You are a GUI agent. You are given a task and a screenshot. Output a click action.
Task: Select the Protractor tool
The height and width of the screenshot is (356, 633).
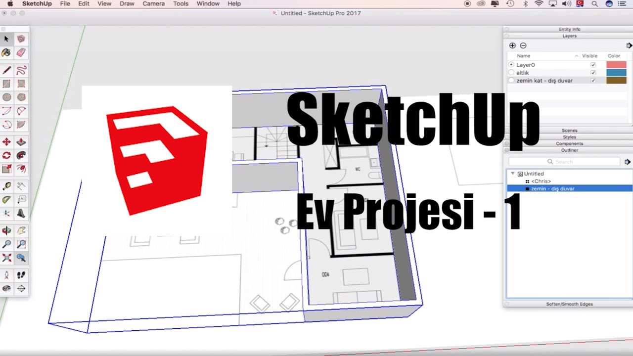coord(6,200)
